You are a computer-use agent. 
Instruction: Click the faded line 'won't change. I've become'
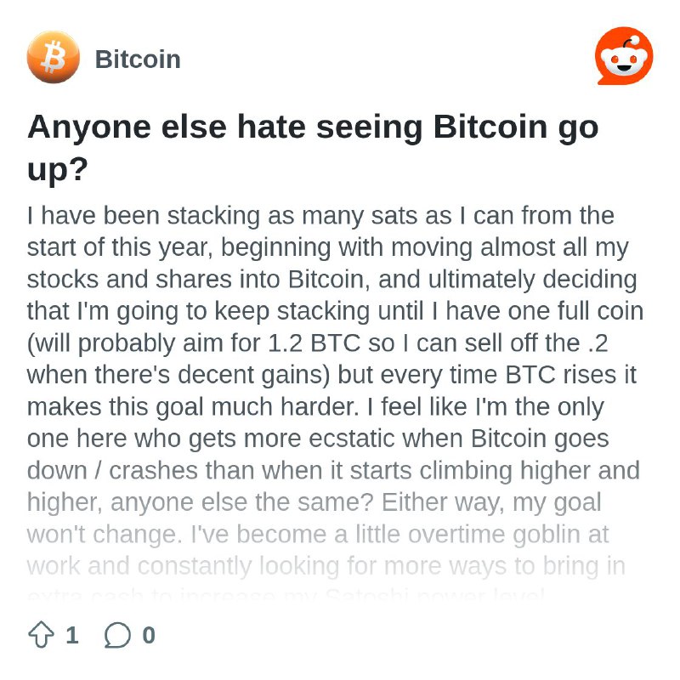coord(318,535)
